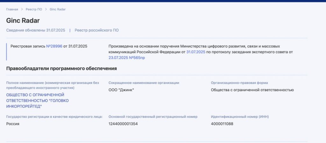The width and height of the screenshot is (326, 143).
Task: Open Реестр ПО breadcrumb link
Action: (34, 9)
